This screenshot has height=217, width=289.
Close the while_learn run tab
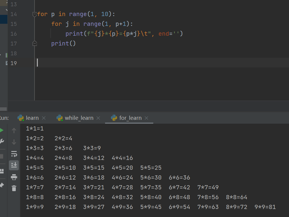click(x=98, y=118)
